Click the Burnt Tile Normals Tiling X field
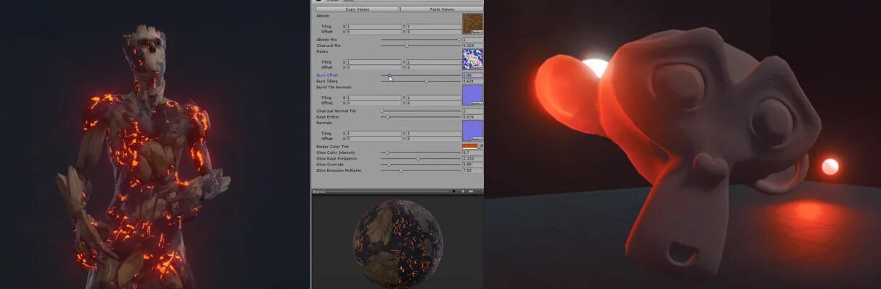Image resolution: width=881 pixels, height=289 pixels. click(x=373, y=98)
